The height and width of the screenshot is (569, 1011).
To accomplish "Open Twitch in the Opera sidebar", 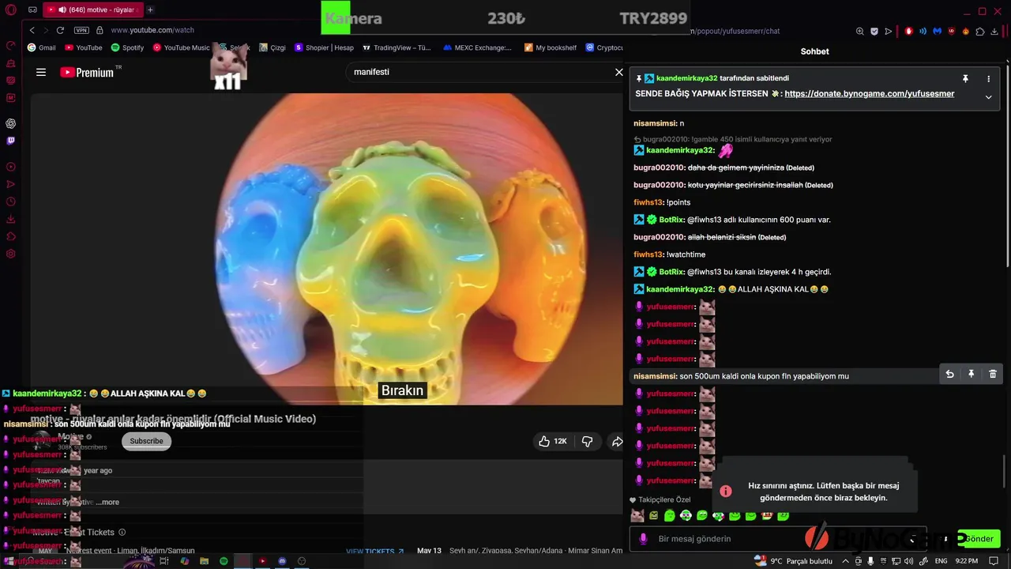I will pos(11,141).
